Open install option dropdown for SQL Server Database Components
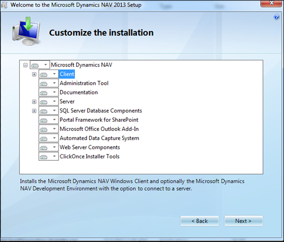The height and width of the screenshot is (242, 284). click(x=48, y=111)
